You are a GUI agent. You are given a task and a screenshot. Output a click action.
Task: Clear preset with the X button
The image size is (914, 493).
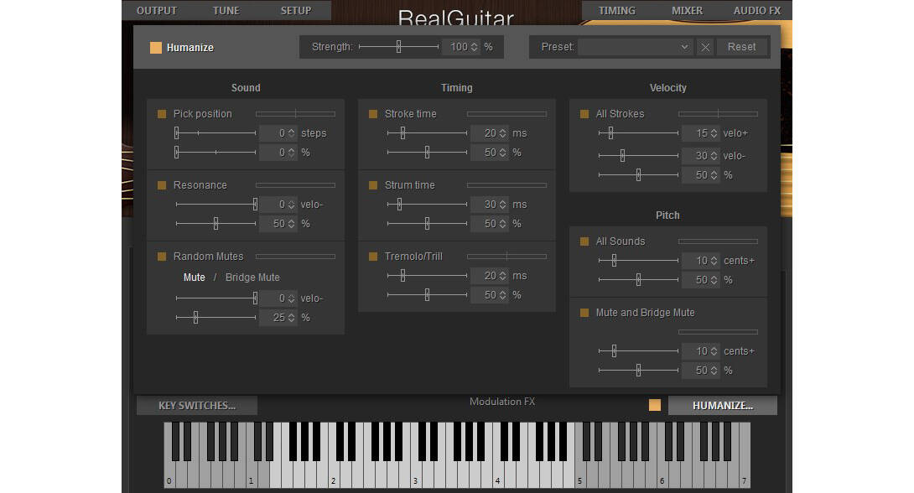pyautogui.click(x=705, y=47)
